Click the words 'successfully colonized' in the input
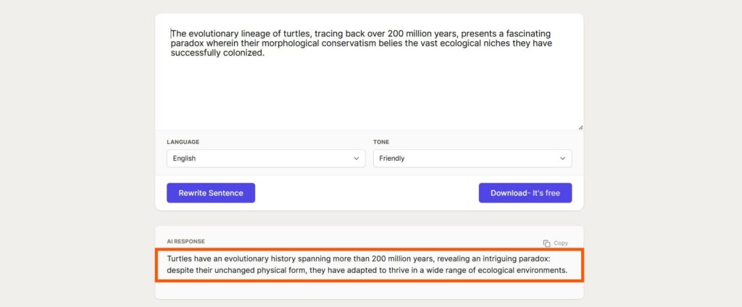The width and height of the screenshot is (742, 307). [217, 53]
